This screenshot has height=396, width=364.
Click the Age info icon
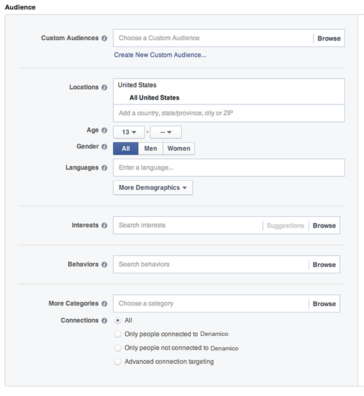(104, 130)
